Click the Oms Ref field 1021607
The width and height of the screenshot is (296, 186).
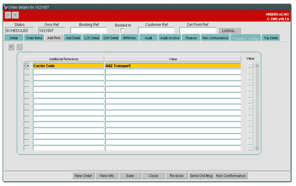click(52, 31)
